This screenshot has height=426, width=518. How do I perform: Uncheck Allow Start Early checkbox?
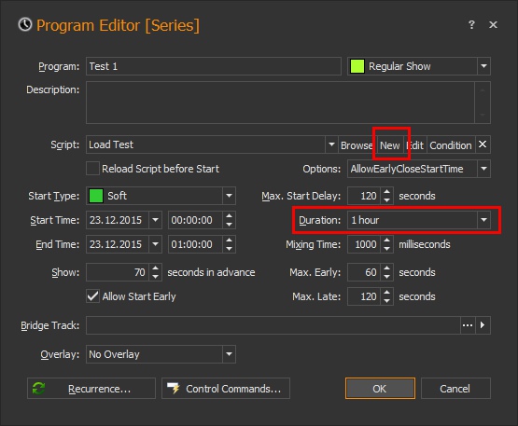pyautogui.click(x=92, y=296)
